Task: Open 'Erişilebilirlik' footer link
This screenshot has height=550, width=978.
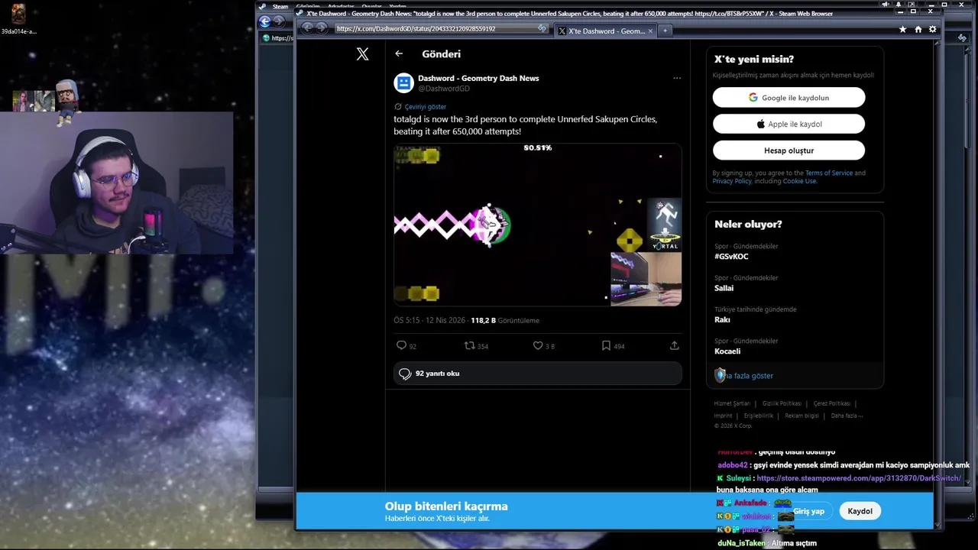Action: (x=759, y=416)
